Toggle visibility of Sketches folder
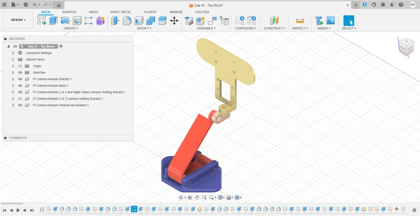This screenshot has height=216, width=420. point(20,72)
